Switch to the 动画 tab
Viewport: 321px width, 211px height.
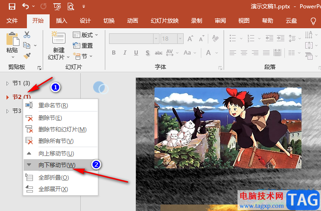tap(133, 21)
